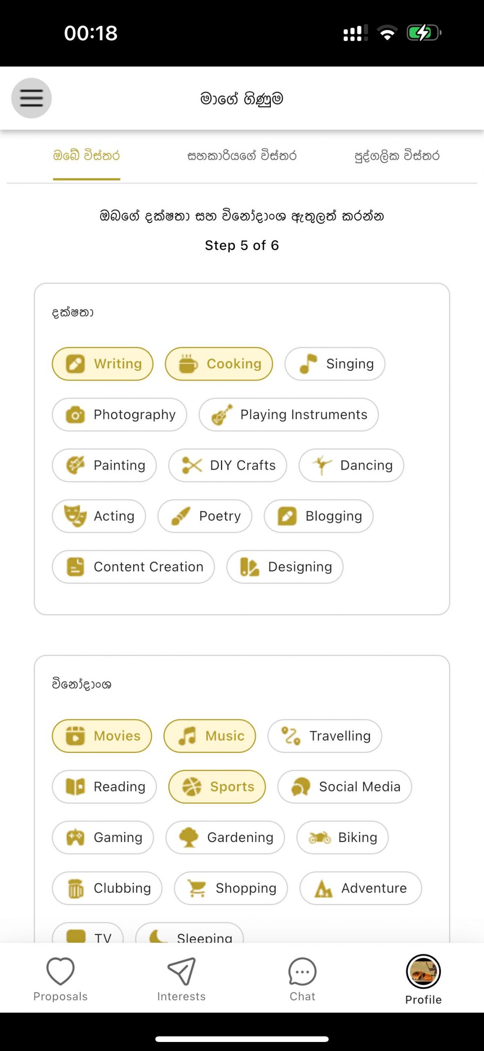Pick the Social Media hobby
The height and width of the screenshot is (1051, 484).
(x=344, y=787)
